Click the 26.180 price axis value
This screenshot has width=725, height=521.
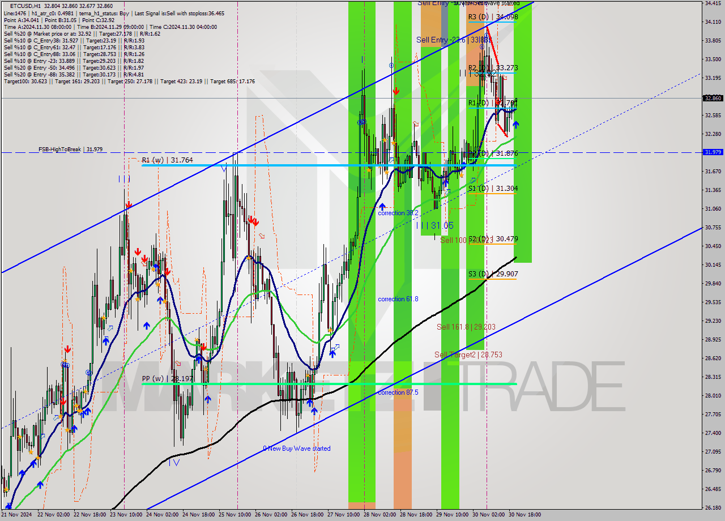coord(713,507)
